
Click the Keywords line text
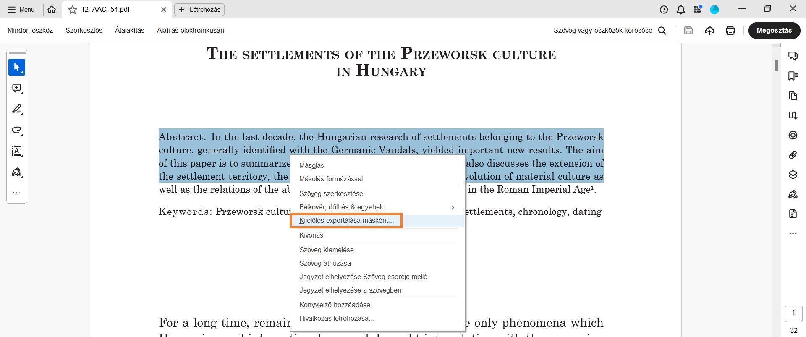[380, 212]
